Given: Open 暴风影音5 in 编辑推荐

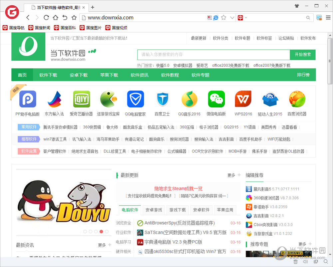Looking at the screenshot, I should [262, 189].
